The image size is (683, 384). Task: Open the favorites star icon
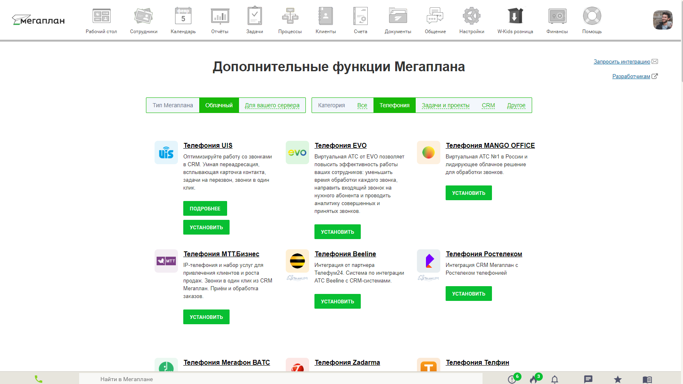tap(618, 379)
